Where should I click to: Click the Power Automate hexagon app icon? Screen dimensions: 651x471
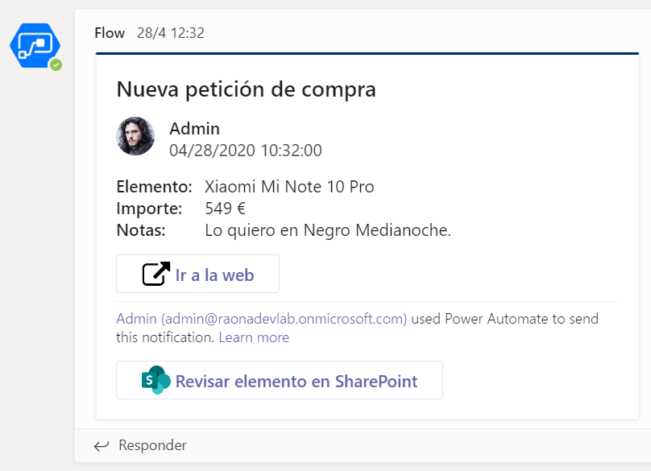tap(34, 45)
